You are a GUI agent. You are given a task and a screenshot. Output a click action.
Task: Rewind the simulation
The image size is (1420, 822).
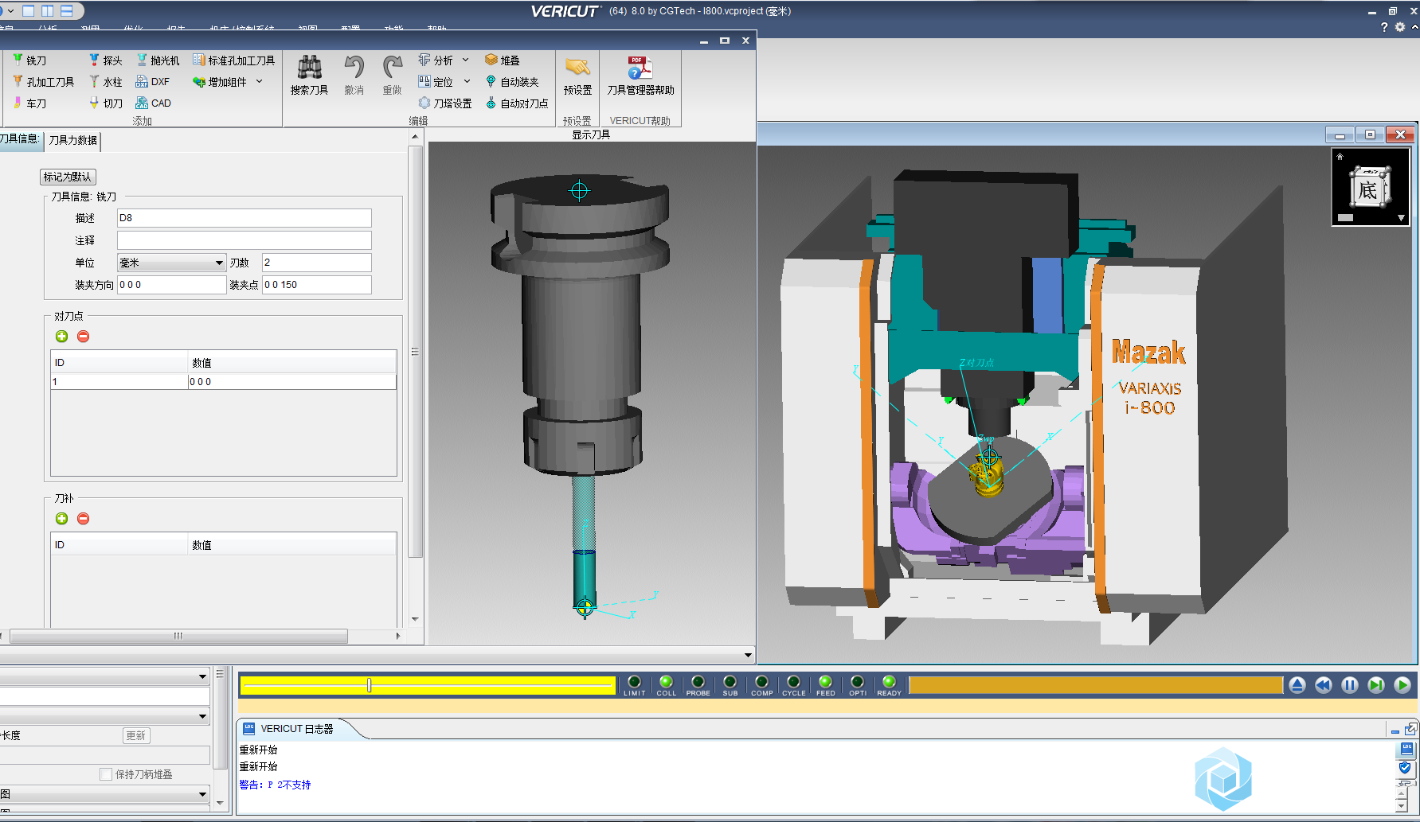(1324, 685)
